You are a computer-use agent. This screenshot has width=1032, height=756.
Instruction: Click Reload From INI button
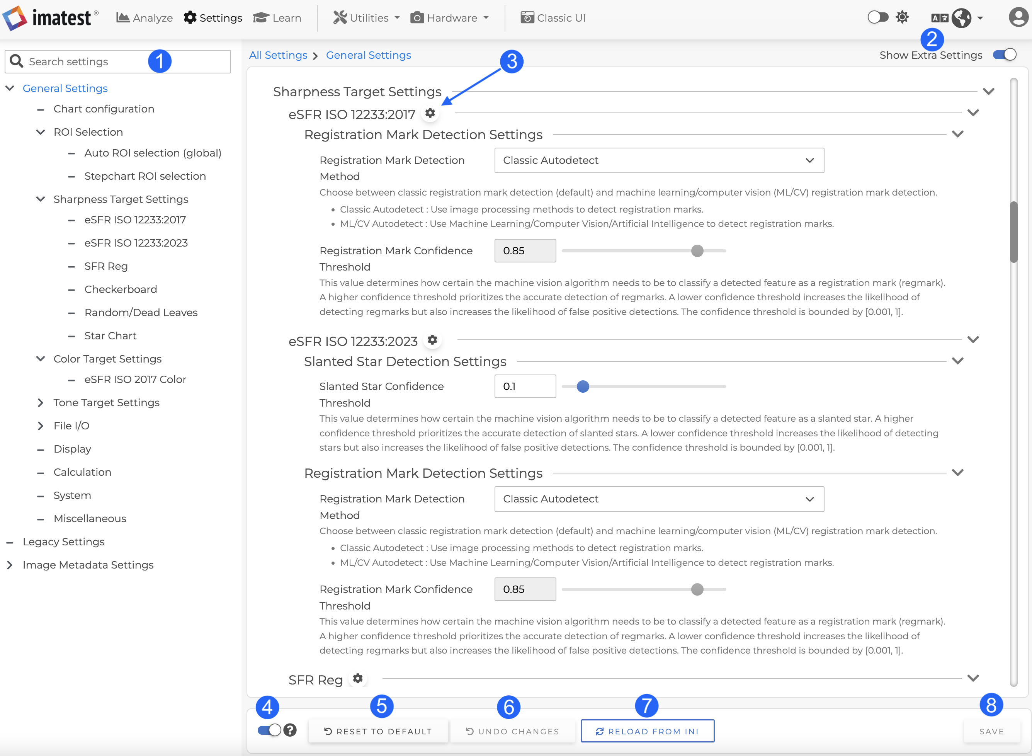coord(647,731)
